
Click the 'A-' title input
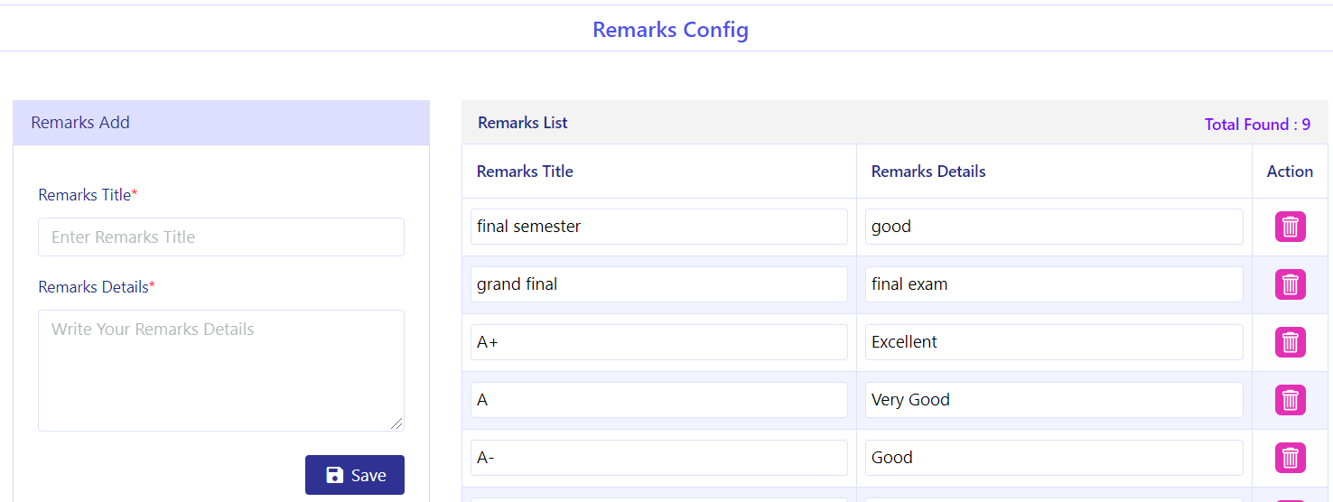[659, 458]
